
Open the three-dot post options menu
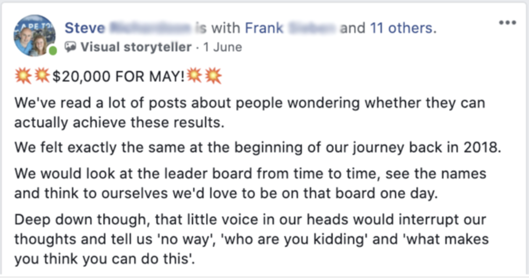507,23
